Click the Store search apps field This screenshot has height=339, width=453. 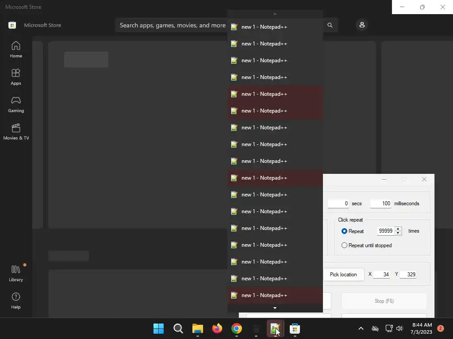click(x=173, y=25)
